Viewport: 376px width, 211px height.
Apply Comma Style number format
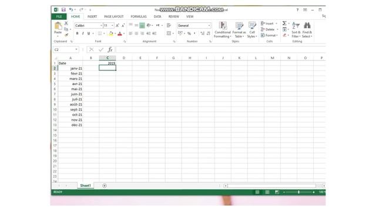[194, 33]
